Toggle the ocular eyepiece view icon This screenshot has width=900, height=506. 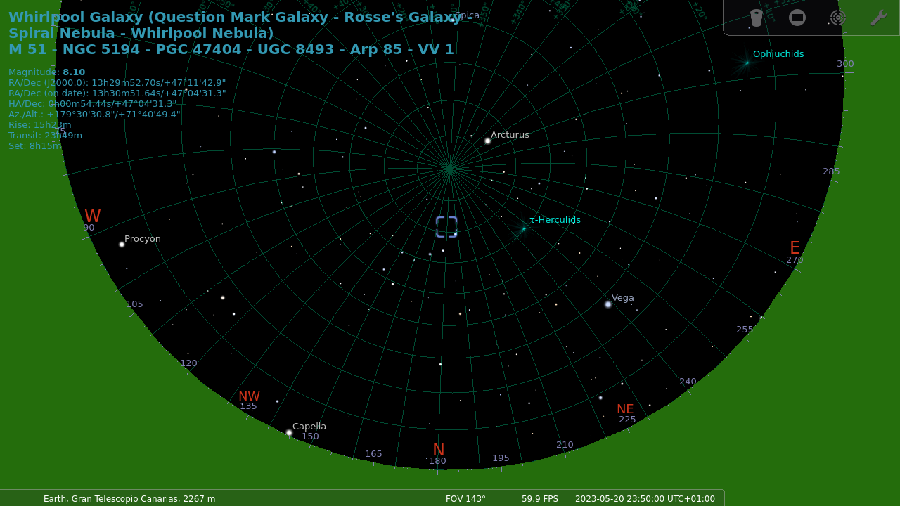(x=757, y=18)
